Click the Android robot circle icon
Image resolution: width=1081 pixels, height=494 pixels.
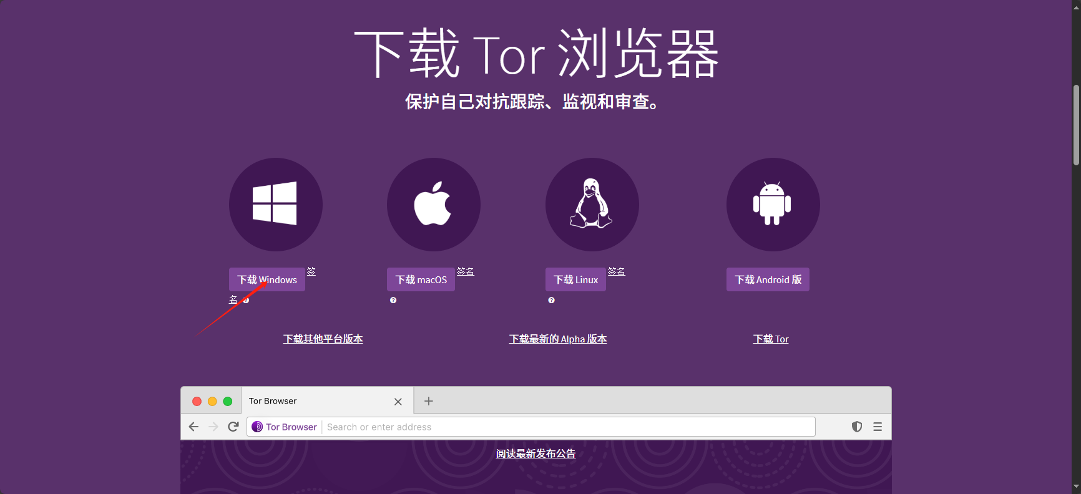(773, 205)
